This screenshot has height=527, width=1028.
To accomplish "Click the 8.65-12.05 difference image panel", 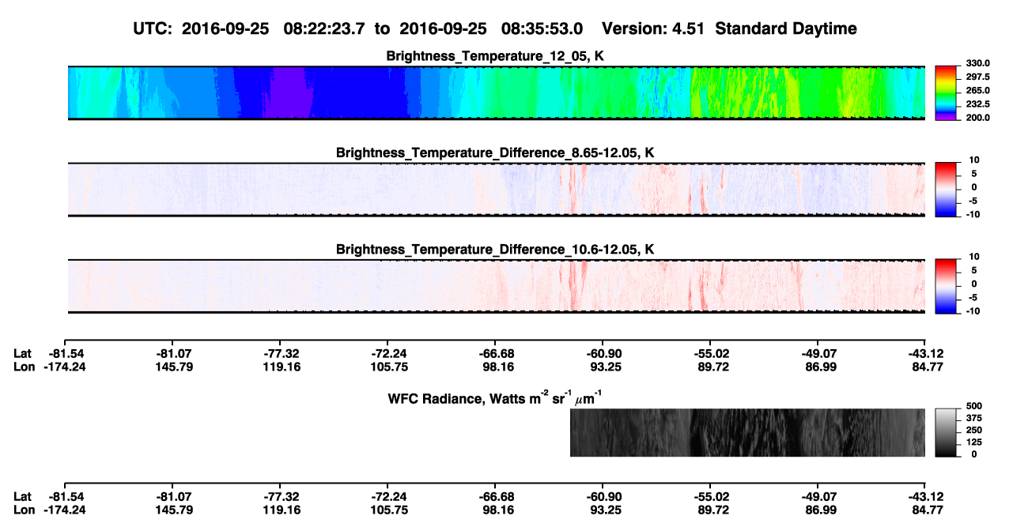I will click(497, 190).
